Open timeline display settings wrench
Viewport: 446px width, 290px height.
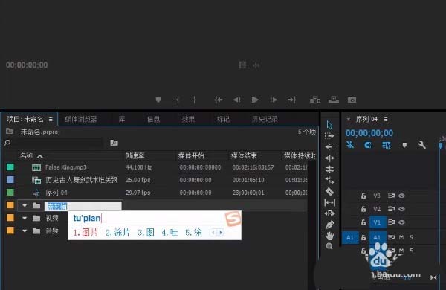[422, 145]
